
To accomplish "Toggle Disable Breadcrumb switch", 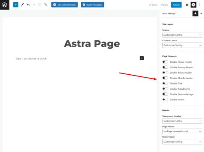I will [165, 89].
